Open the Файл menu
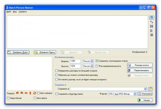Screen dimensions: 161x109 pos(9,12)
